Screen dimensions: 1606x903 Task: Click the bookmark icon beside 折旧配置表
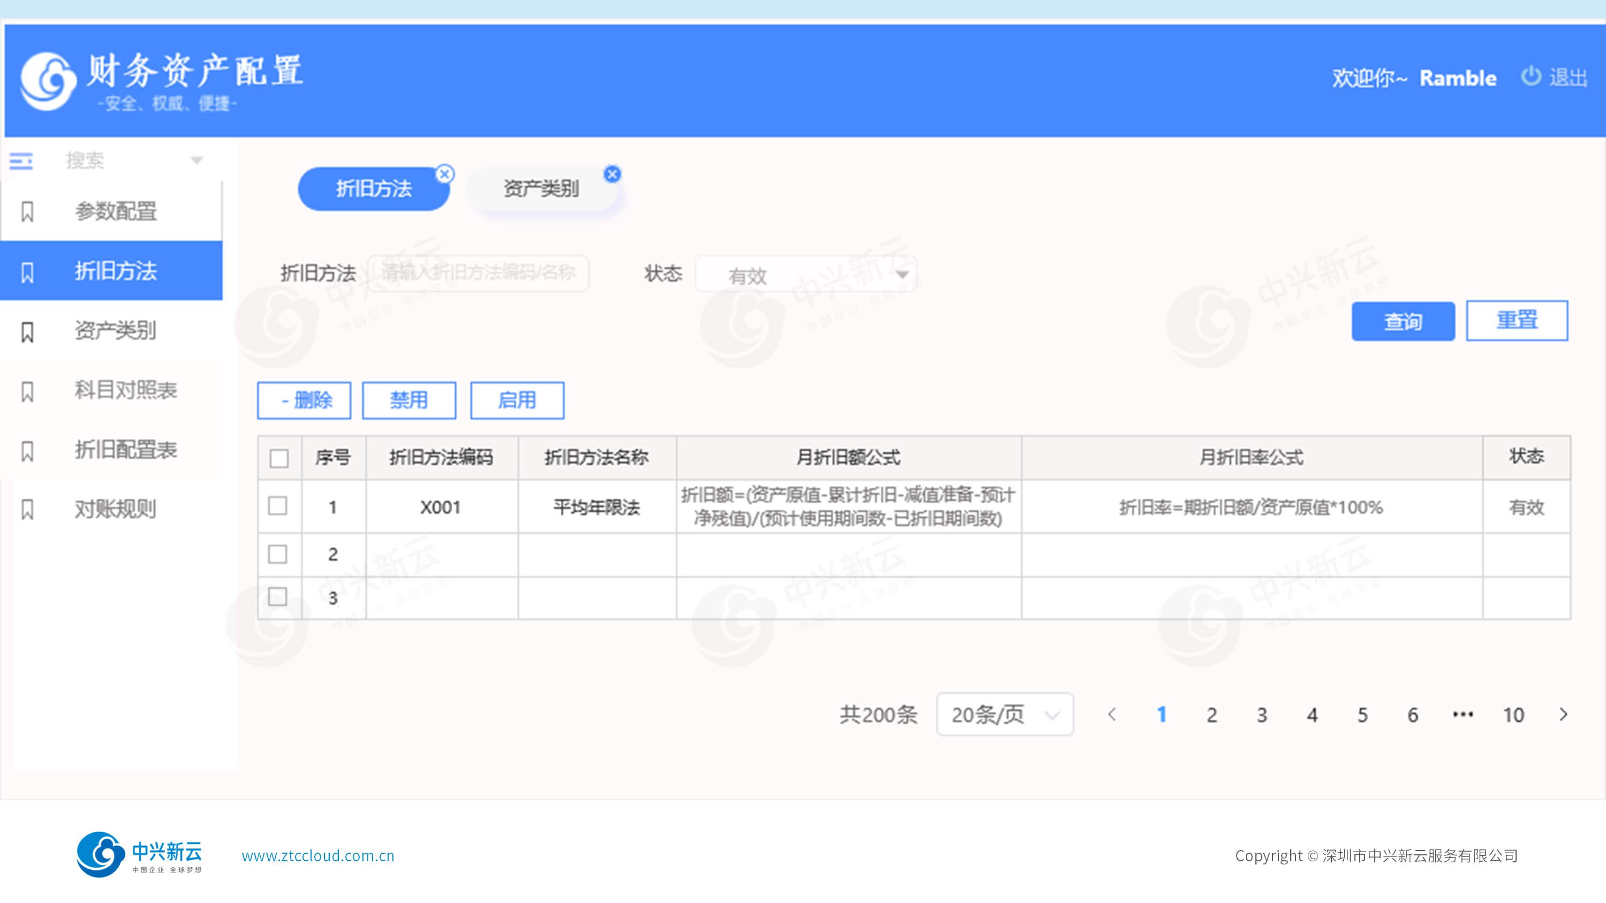pyautogui.click(x=27, y=451)
